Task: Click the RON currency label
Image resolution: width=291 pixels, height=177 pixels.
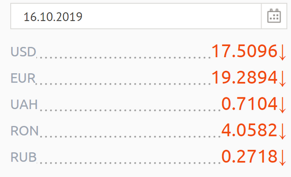Action: click(25, 131)
